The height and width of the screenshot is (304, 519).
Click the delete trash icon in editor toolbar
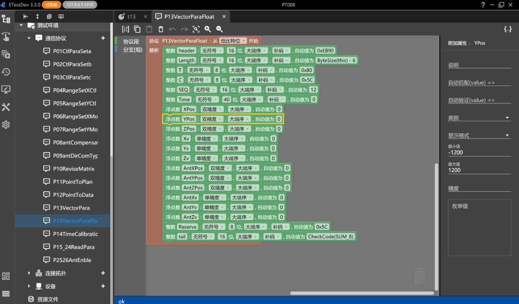161,29
